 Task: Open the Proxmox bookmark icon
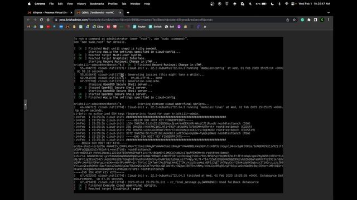(67, 27)
